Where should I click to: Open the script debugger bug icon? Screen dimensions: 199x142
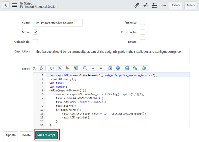[144, 68]
